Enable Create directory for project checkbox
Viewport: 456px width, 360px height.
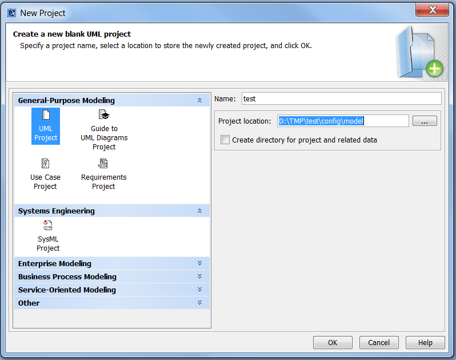[x=226, y=140]
